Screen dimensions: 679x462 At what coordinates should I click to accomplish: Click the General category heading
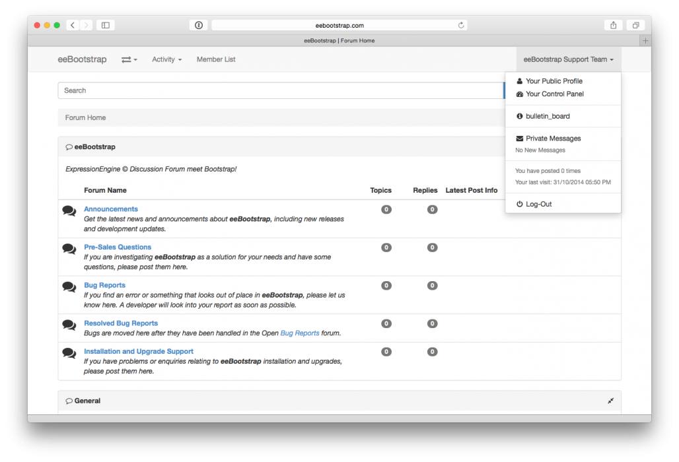point(87,401)
